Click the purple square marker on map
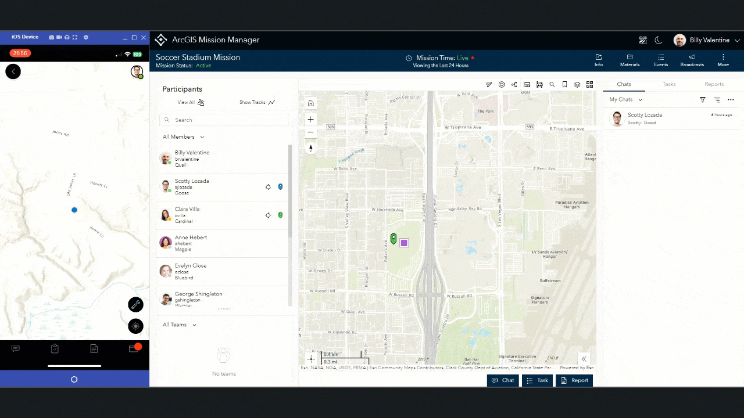The width and height of the screenshot is (744, 418). click(x=404, y=243)
